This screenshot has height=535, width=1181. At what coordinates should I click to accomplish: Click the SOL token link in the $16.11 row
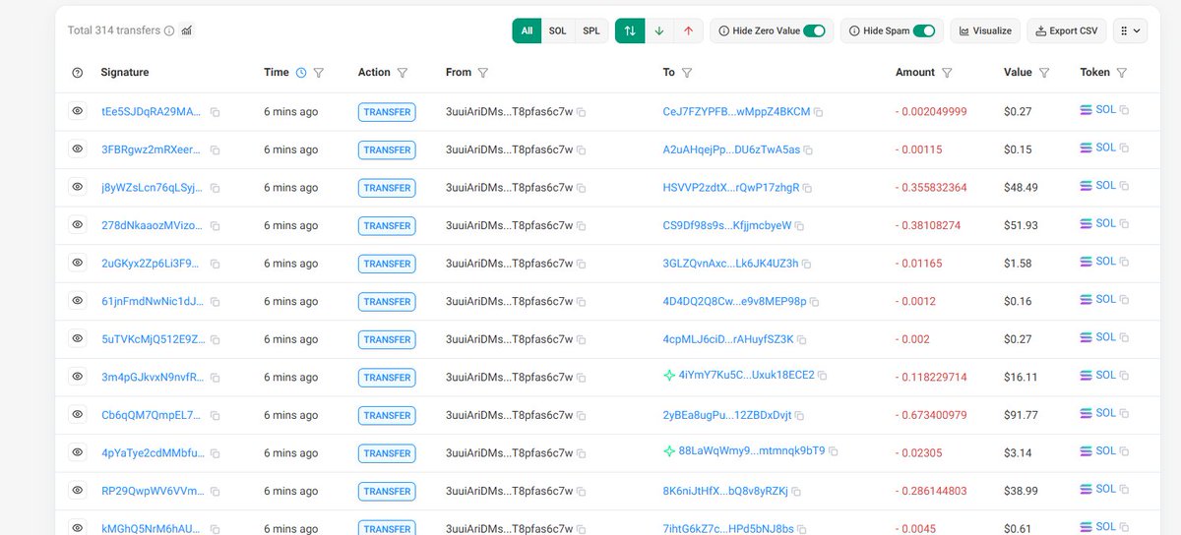pyautogui.click(x=1105, y=376)
